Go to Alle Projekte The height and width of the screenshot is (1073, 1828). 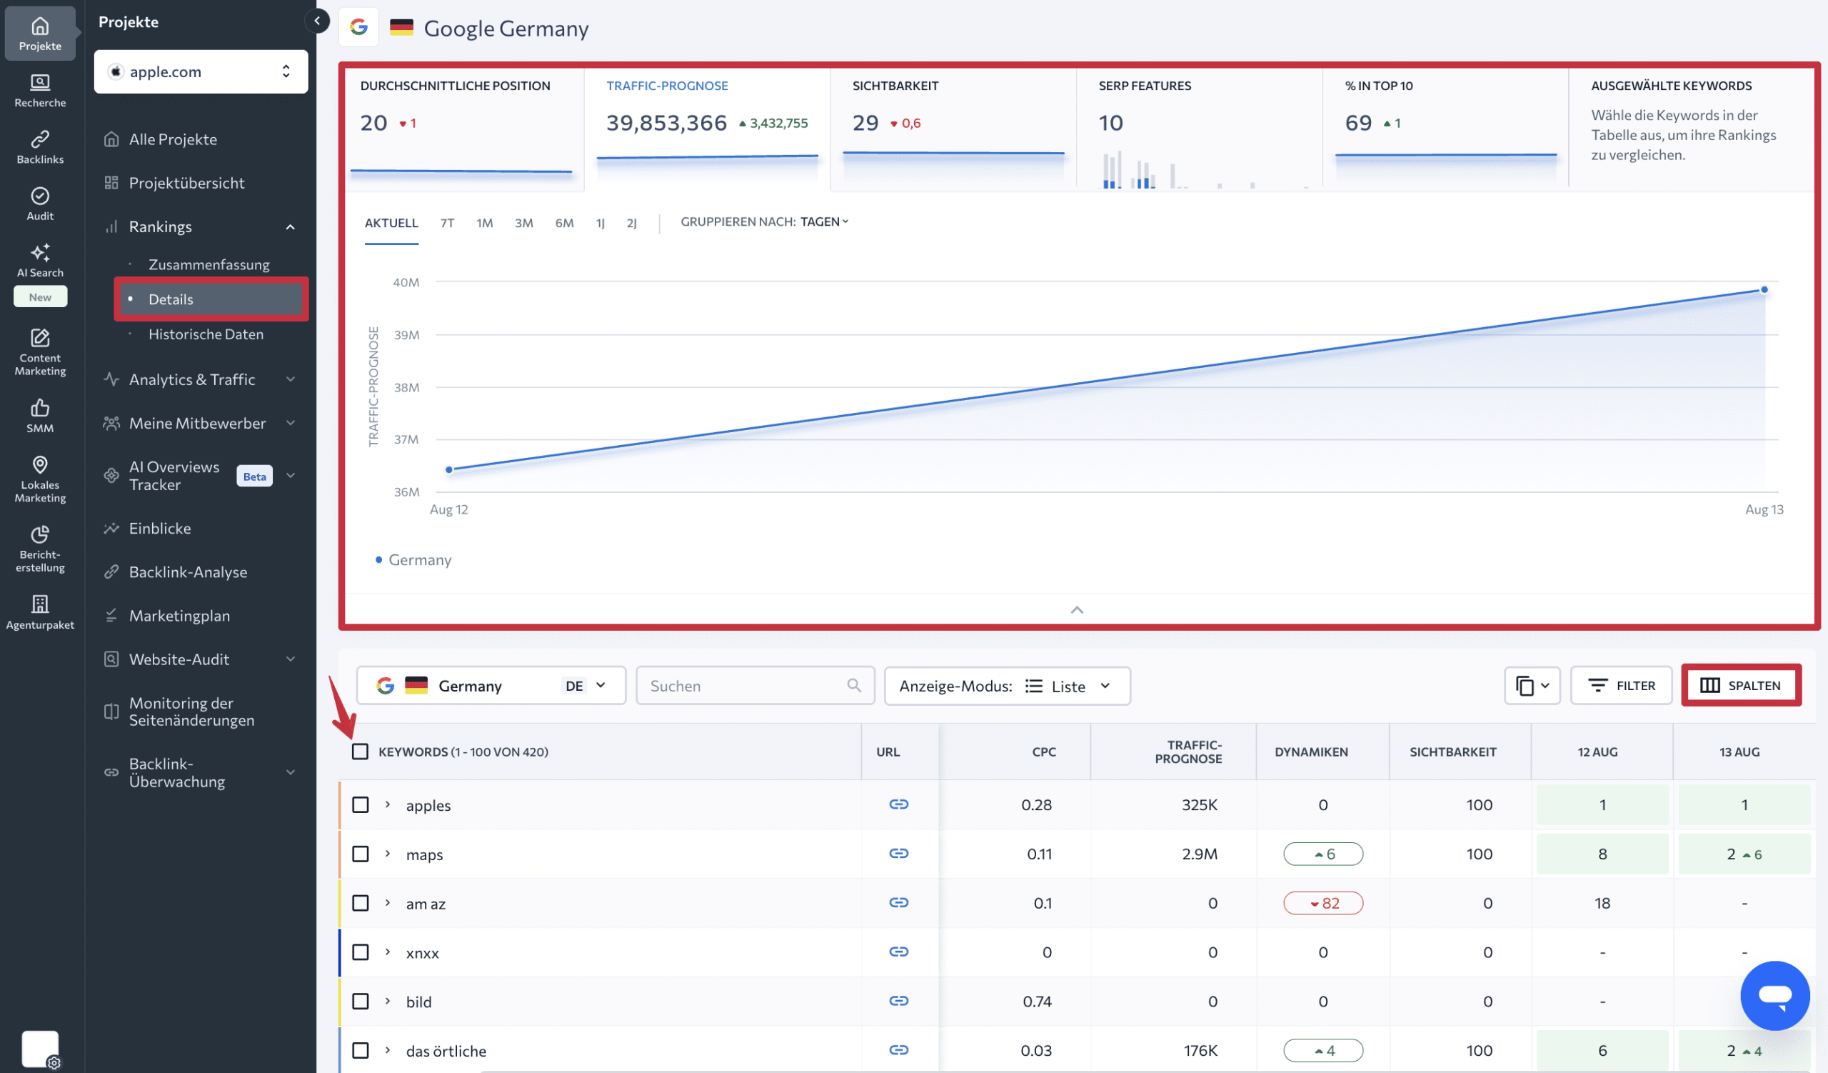coord(173,139)
